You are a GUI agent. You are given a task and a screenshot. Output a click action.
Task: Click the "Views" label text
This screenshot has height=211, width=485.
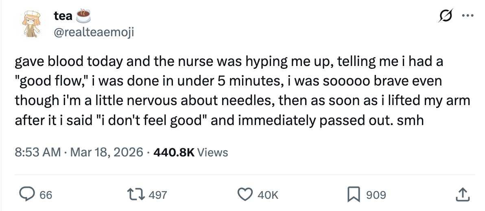click(214, 152)
